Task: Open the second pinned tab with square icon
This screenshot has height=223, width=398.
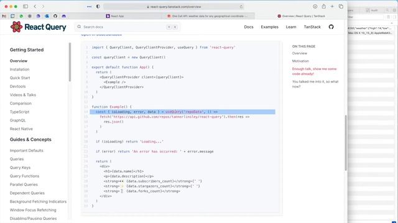Action: (x=12, y=16)
